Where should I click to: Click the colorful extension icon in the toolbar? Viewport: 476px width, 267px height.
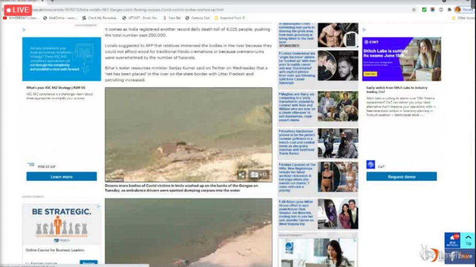point(433,9)
